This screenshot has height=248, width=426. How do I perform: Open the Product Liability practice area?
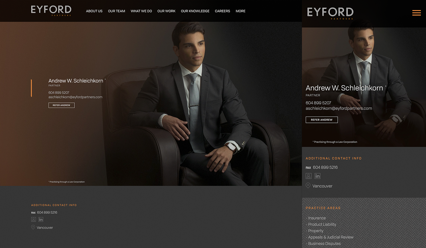coord(322,224)
